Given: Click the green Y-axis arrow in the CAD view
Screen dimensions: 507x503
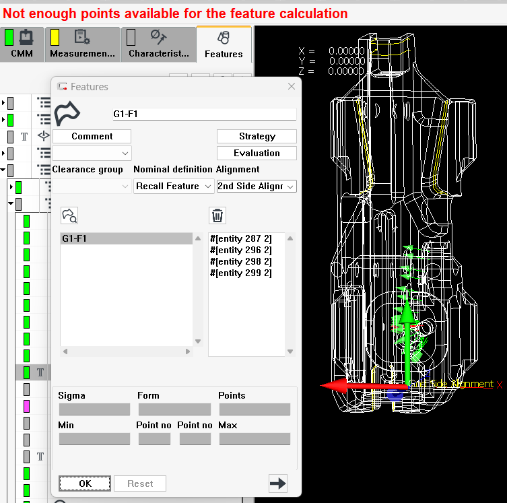Looking at the screenshot, I should pyautogui.click(x=407, y=343).
